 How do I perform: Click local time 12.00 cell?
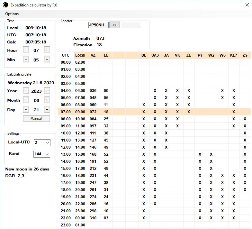tap(80, 133)
